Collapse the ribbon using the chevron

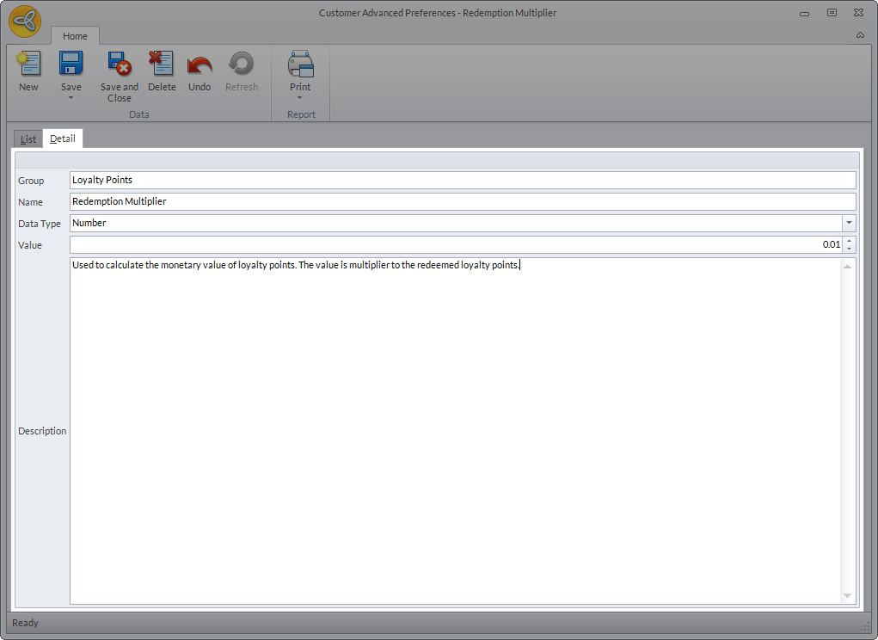[860, 35]
